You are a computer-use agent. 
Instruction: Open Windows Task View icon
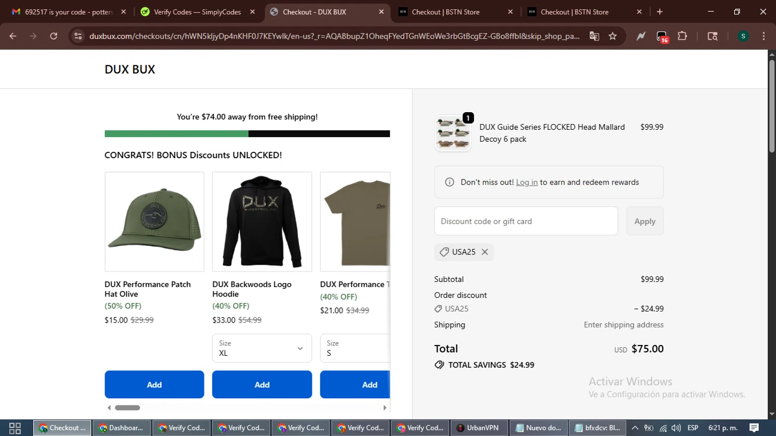click(15, 428)
